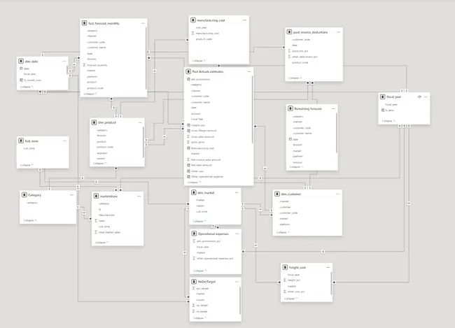Select other_operational_expense_pct field in Operational expenses

(x=215, y=258)
